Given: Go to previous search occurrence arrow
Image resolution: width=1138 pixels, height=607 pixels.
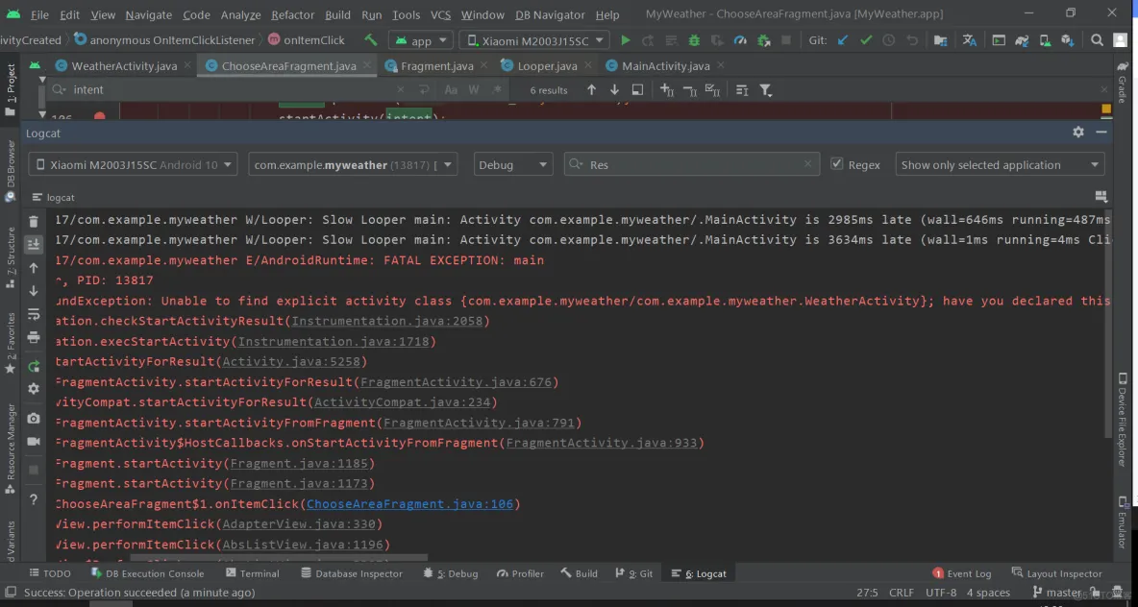Looking at the screenshot, I should [x=591, y=90].
